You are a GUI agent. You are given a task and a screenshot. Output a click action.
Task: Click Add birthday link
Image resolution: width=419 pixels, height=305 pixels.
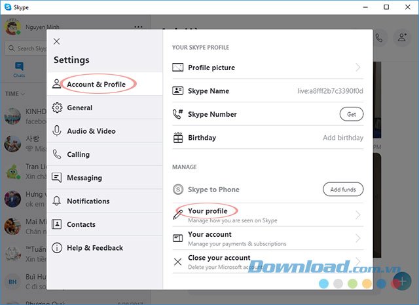(x=343, y=138)
